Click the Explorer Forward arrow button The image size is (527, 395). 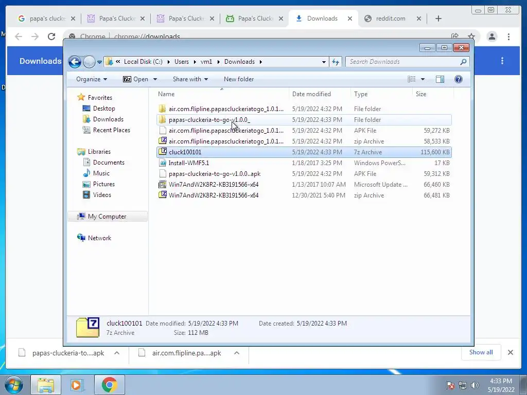tap(89, 62)
